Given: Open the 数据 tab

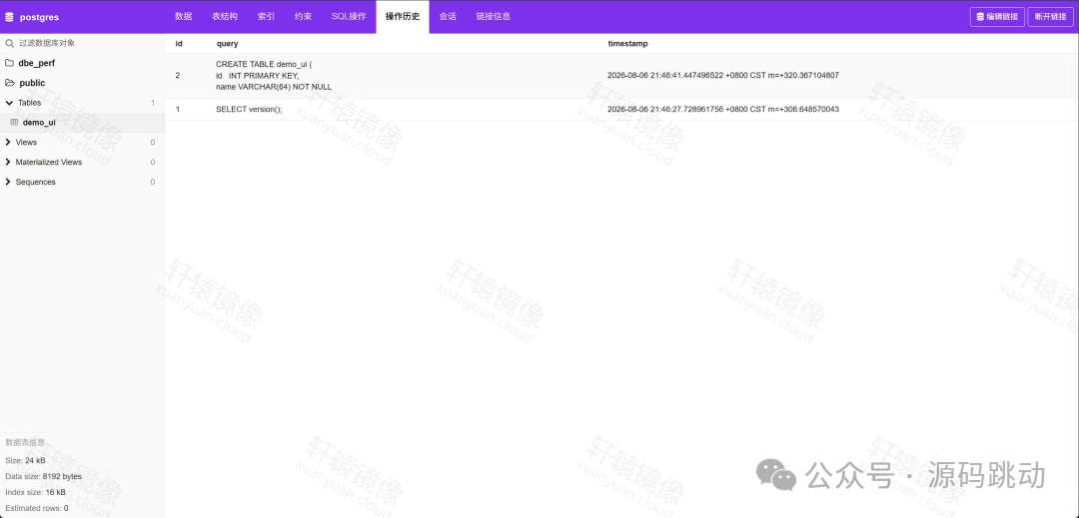Looking at the screenshot, I should click(x=184, y=17).
